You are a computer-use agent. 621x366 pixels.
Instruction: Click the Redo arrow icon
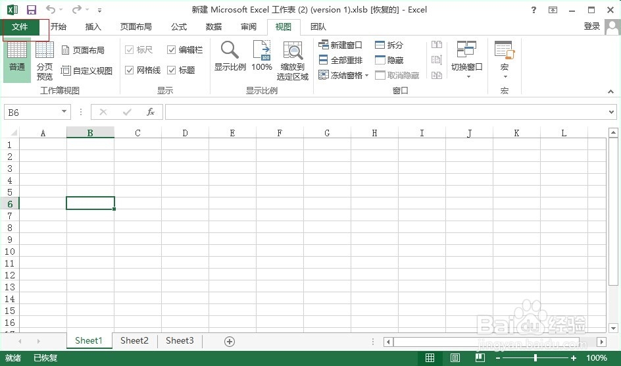[76, 9]
